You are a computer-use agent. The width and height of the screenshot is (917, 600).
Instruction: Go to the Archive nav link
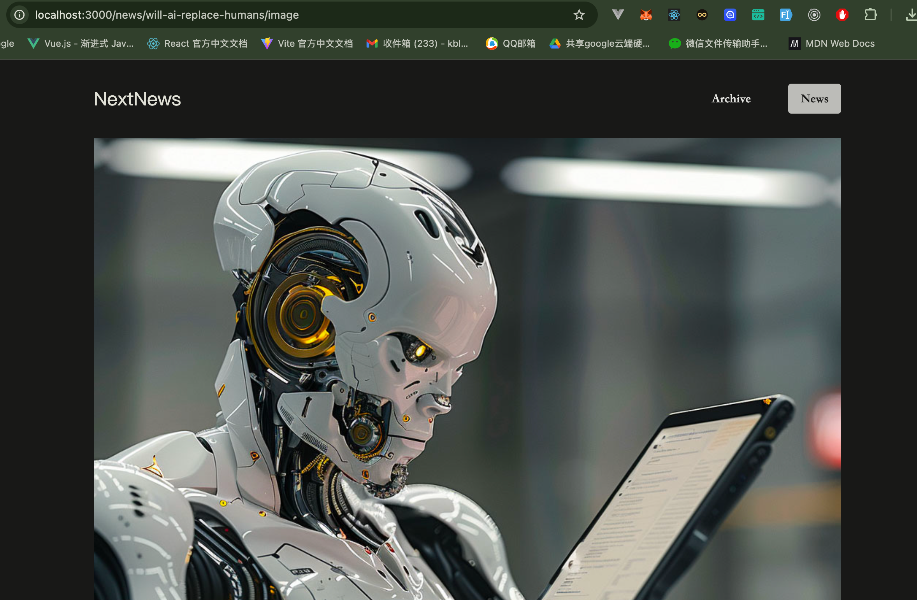(731, 98)
